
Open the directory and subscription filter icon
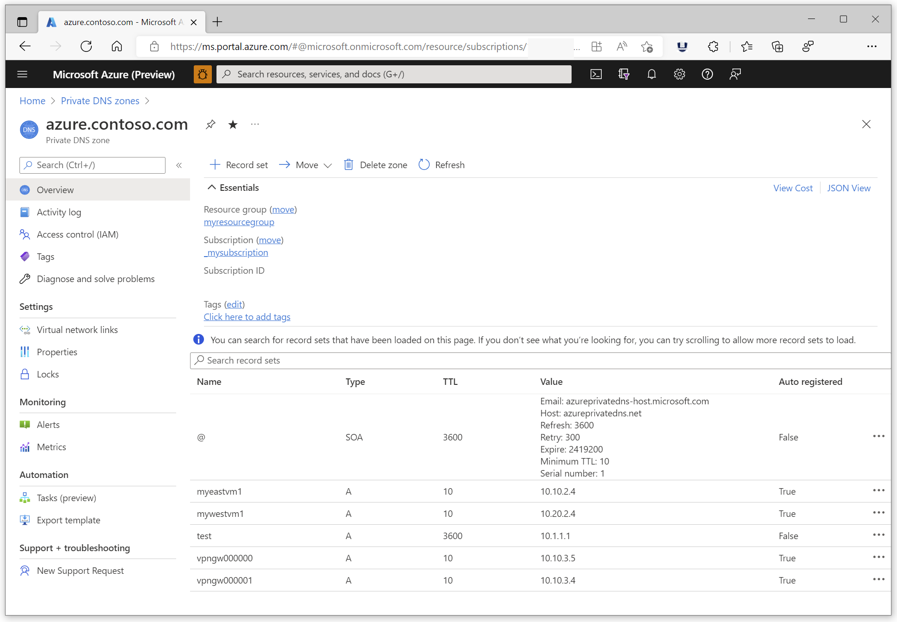tap(623, 74)
